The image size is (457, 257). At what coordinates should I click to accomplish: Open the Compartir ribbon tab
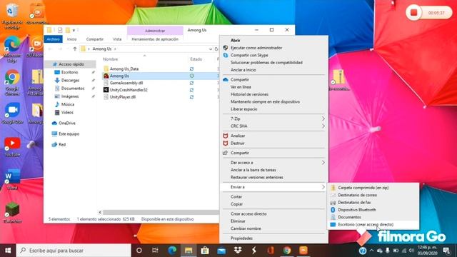[95, 39]
